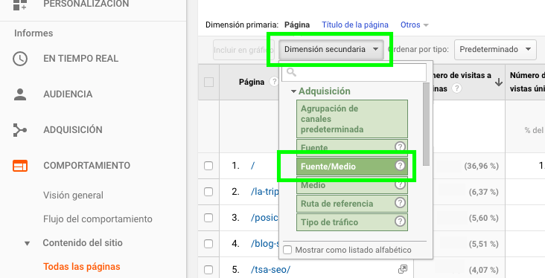Open Comportamiento section label
This screenshot has height=278, width=545.
pos(87,166)
